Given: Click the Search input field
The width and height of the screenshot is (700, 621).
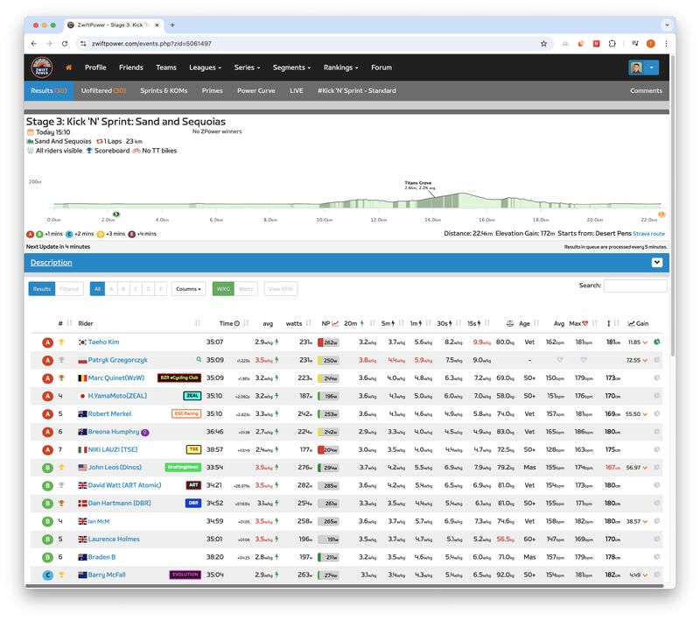Looking at the screenshot, I should 634,286.
